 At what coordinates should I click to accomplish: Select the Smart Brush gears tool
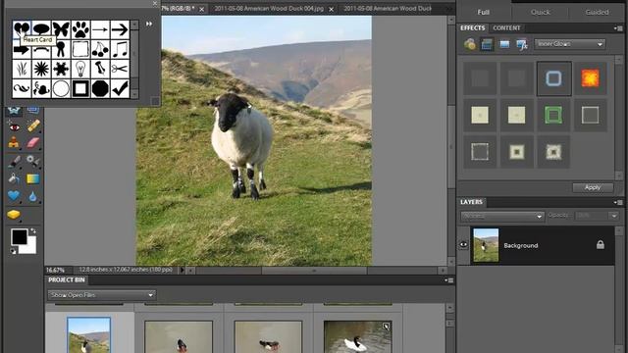33,161
